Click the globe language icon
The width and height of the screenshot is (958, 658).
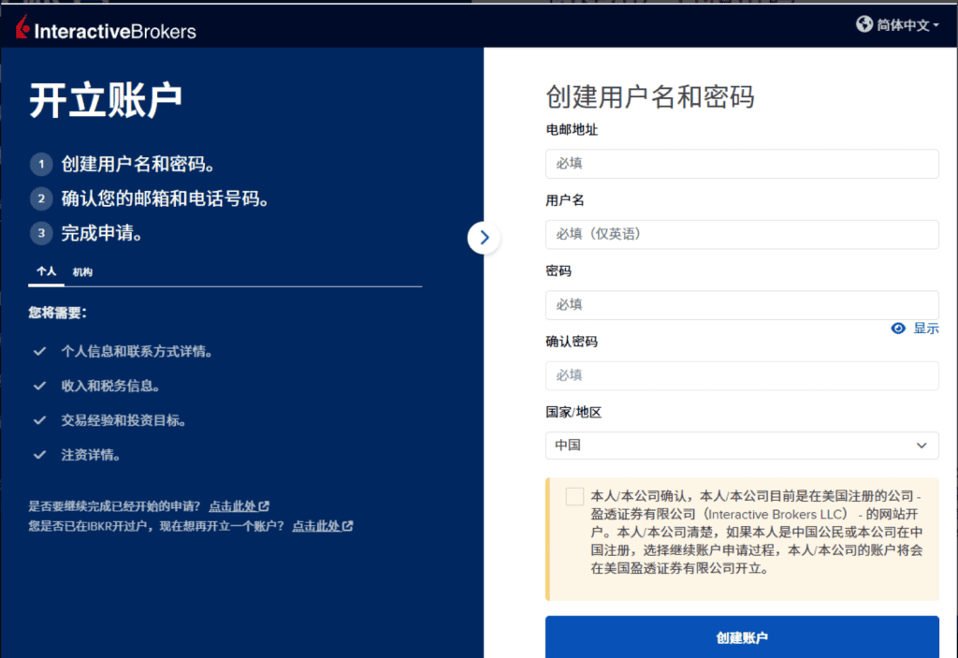(864, 24)
